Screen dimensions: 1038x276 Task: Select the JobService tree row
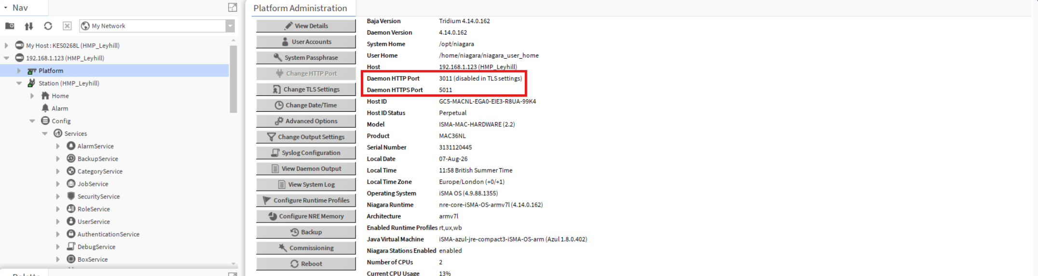click(114, 184)
